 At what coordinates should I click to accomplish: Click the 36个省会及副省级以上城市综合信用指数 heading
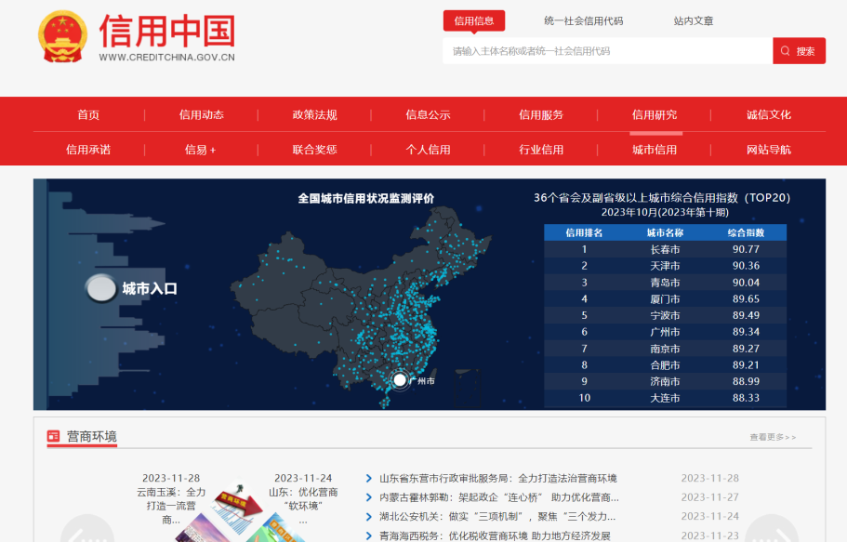point(662,198)
